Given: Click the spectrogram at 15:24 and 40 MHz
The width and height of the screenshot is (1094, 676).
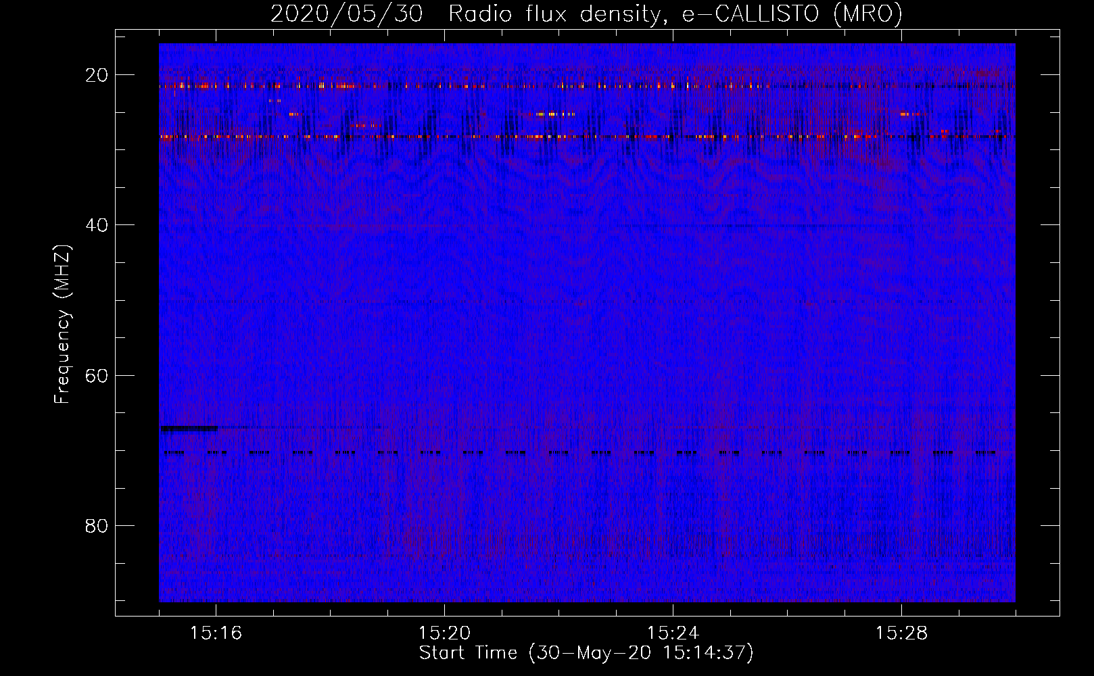Looking at the screenshot, I should tap(673, 225).
